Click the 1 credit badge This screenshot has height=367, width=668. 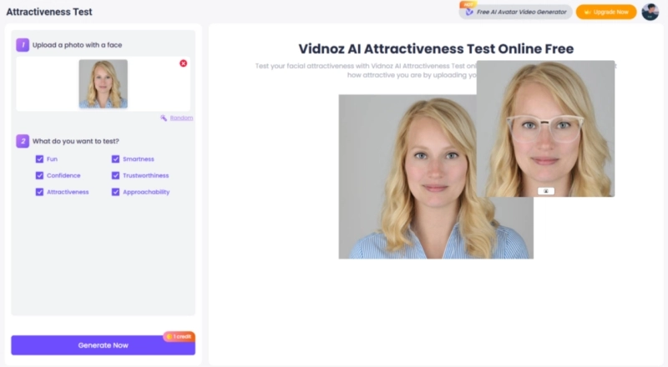click(x=180, y=336)
